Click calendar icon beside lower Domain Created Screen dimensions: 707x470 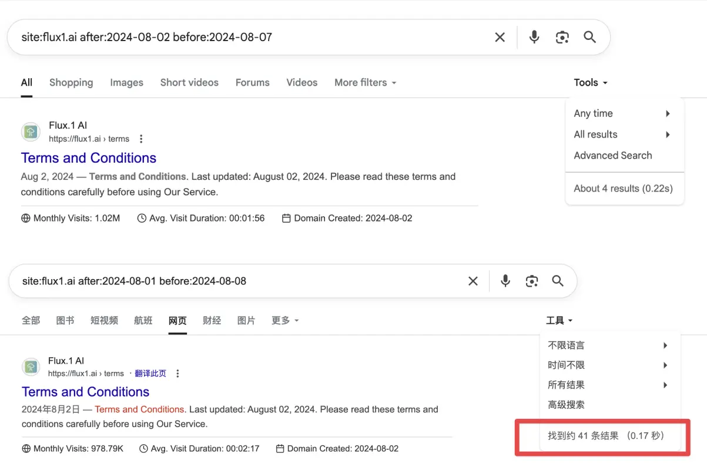coord(280,449)
